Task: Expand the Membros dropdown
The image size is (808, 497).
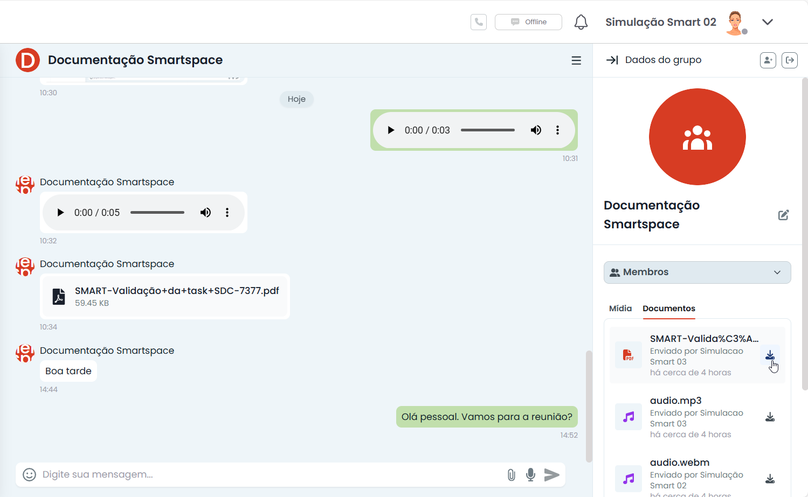Action: 697,272
